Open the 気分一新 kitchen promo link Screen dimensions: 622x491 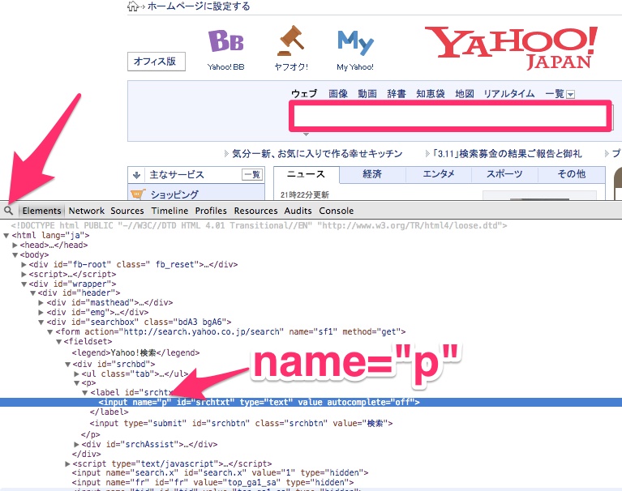click(317, 154)
